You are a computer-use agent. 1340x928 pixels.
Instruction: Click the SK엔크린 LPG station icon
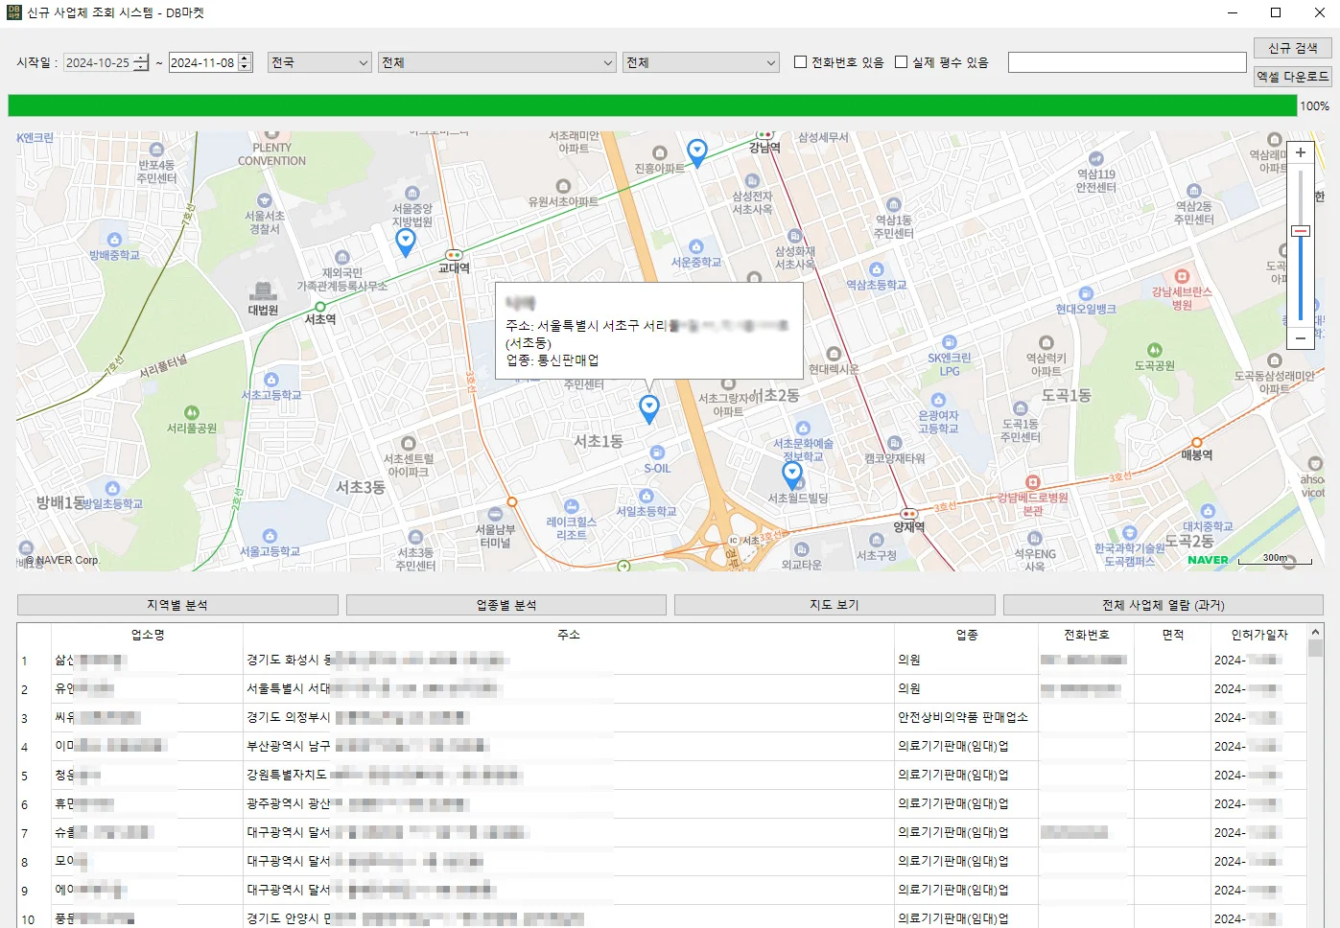tap(950, 342)
